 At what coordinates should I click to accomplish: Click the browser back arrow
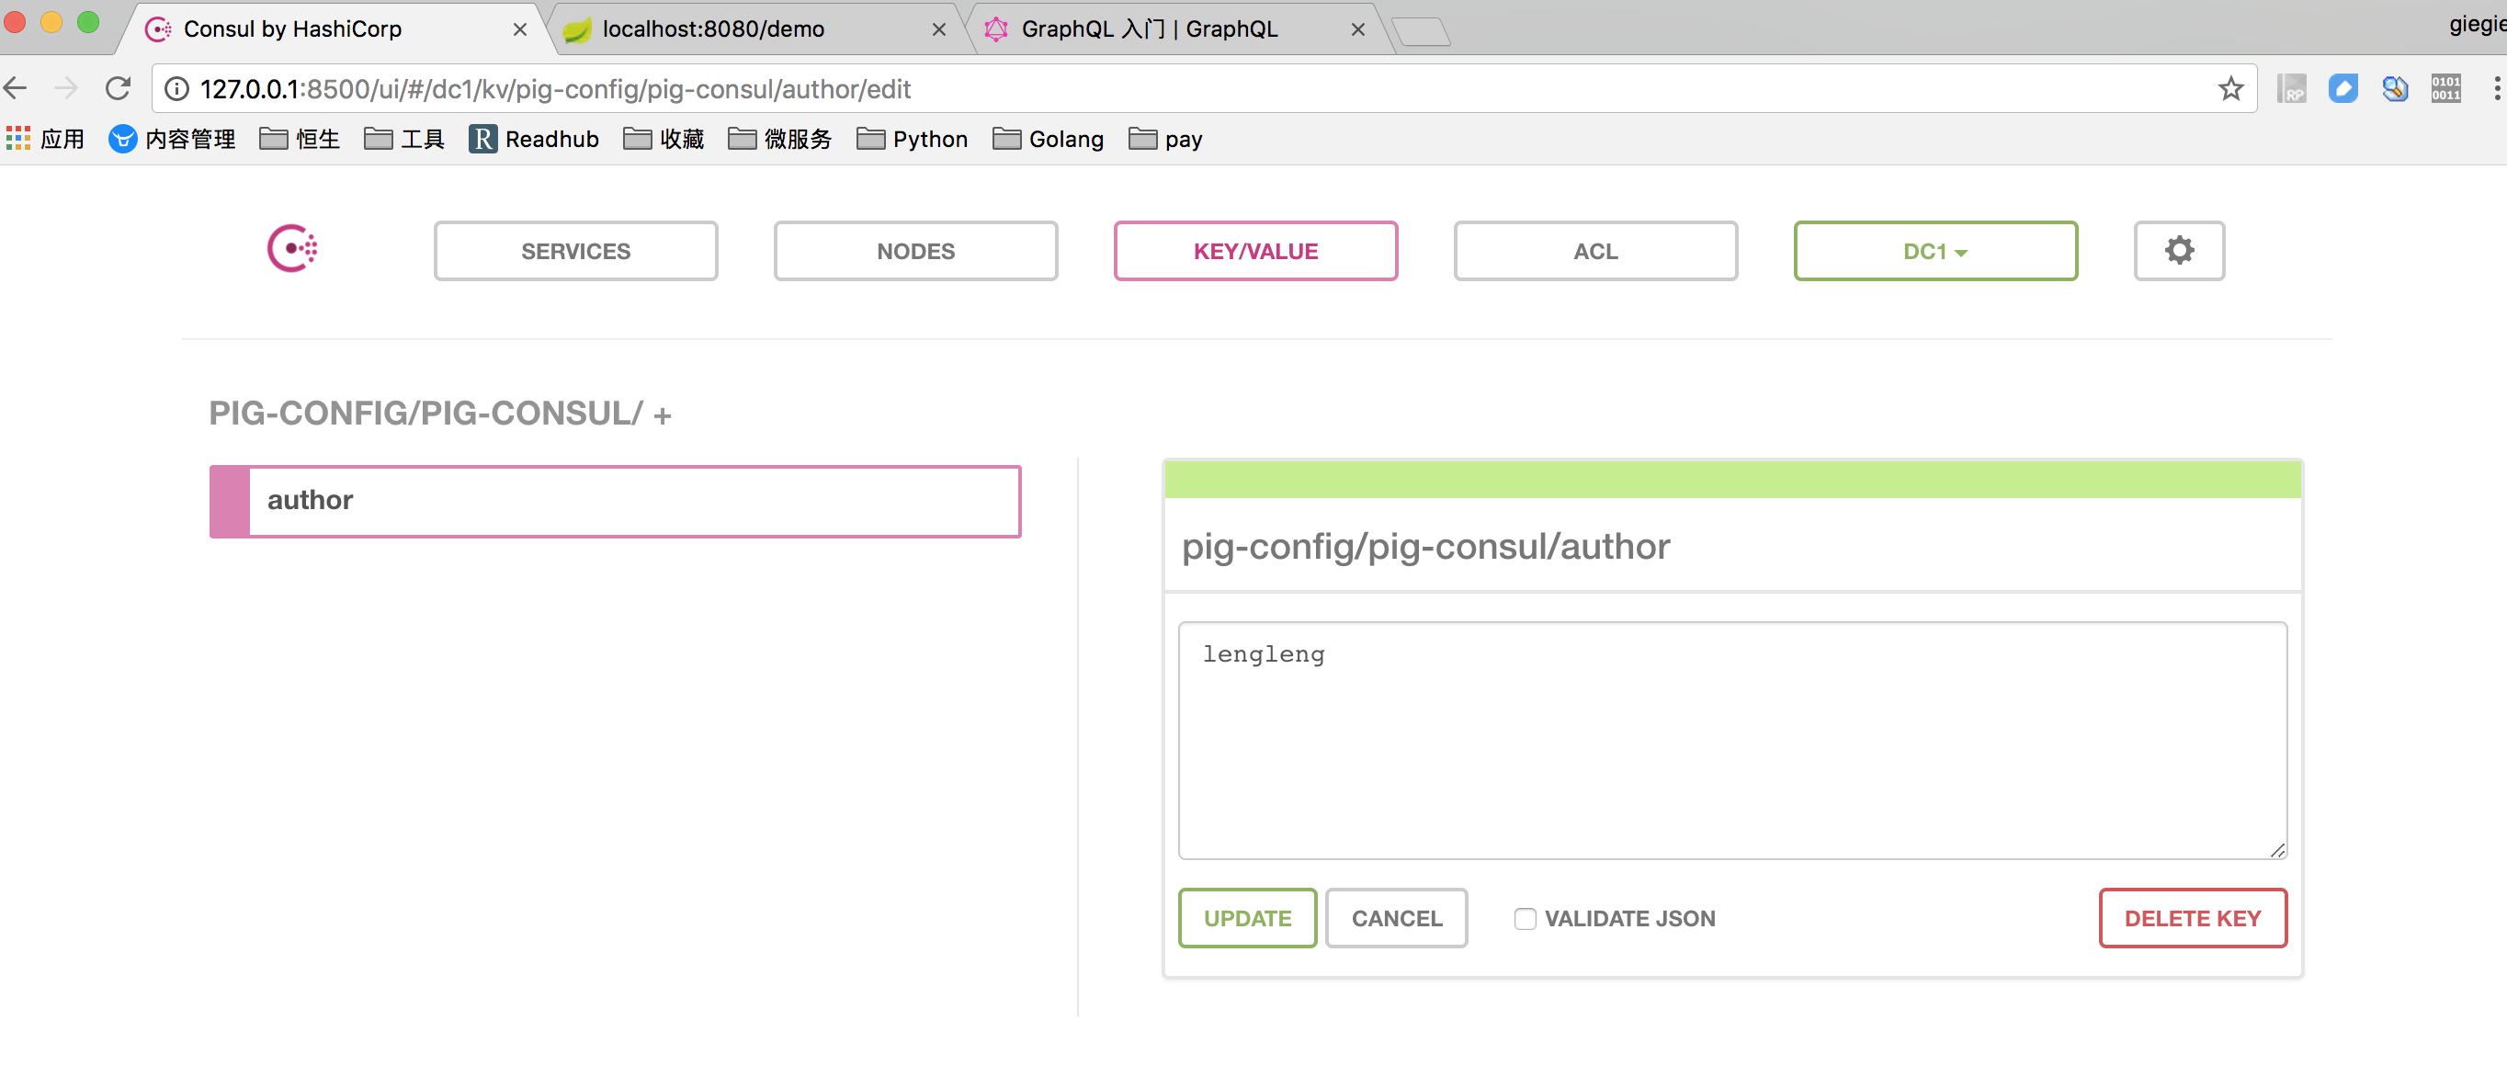tap(17, 89)
